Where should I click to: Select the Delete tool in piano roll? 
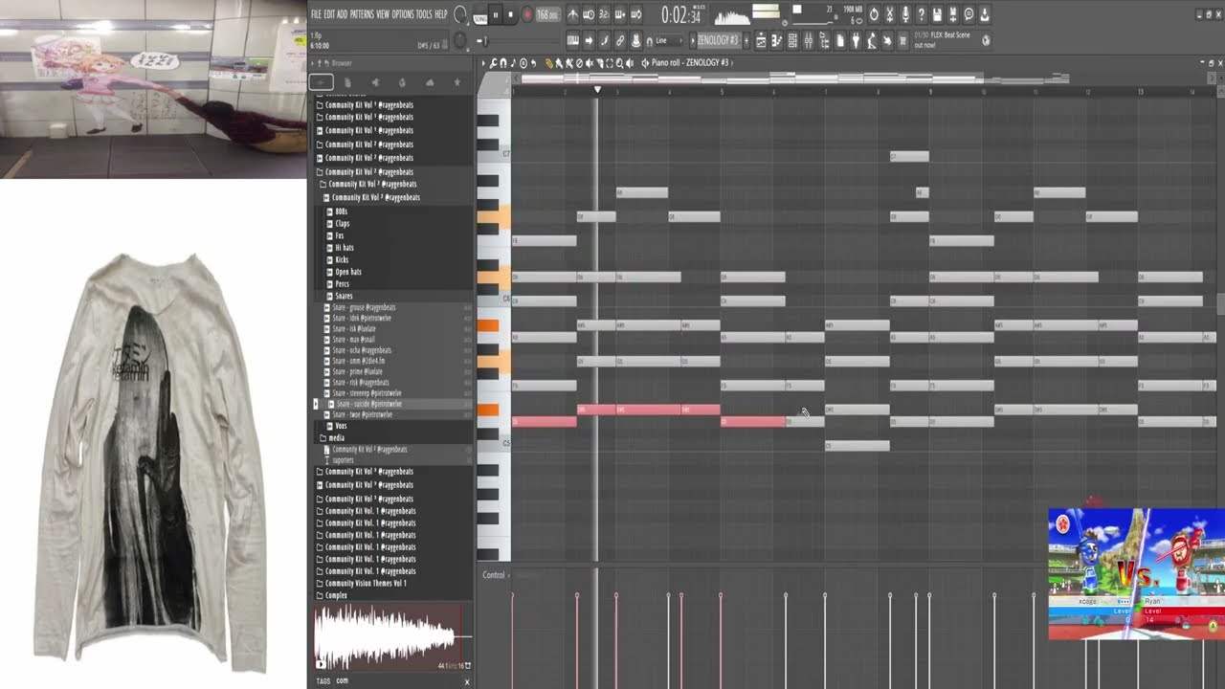tap(580, 63)
